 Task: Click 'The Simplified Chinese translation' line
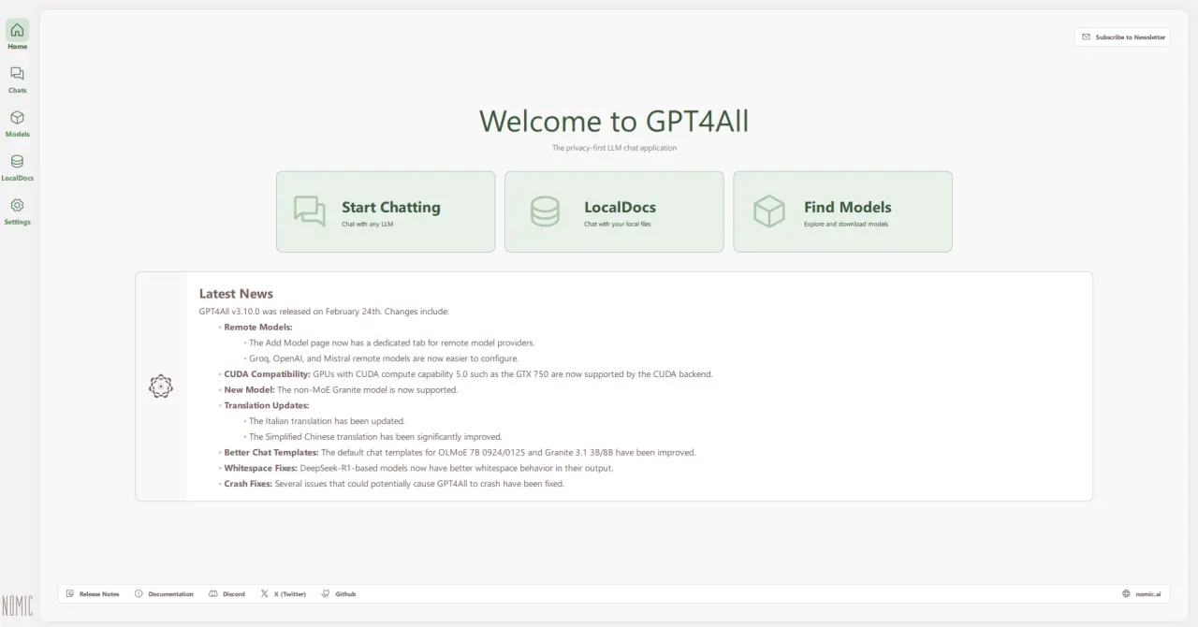click(x=375, y=437)
